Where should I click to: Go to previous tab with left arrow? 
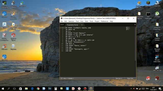click(x=61, y=25)
